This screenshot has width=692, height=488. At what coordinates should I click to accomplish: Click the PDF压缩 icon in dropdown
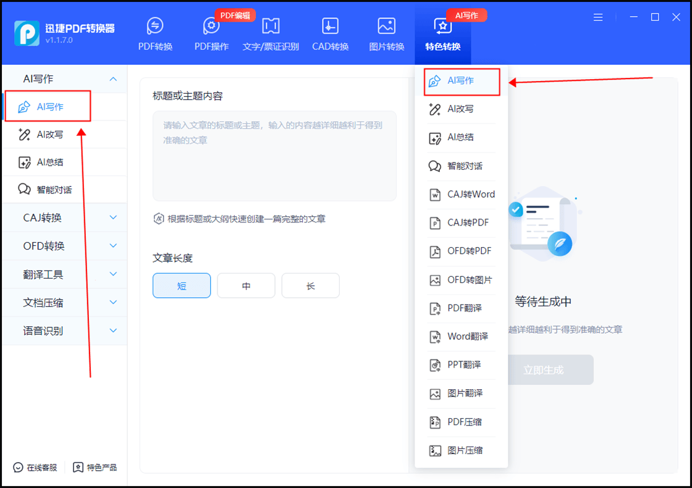[x=435, y=423]
